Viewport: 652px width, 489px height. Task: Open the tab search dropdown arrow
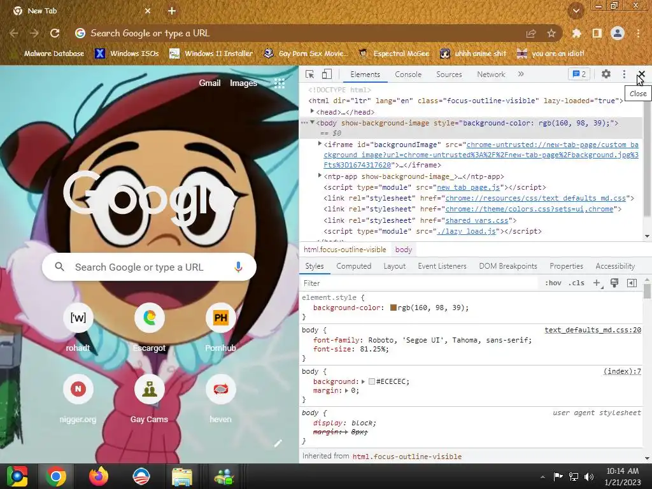tap(576, 11)
